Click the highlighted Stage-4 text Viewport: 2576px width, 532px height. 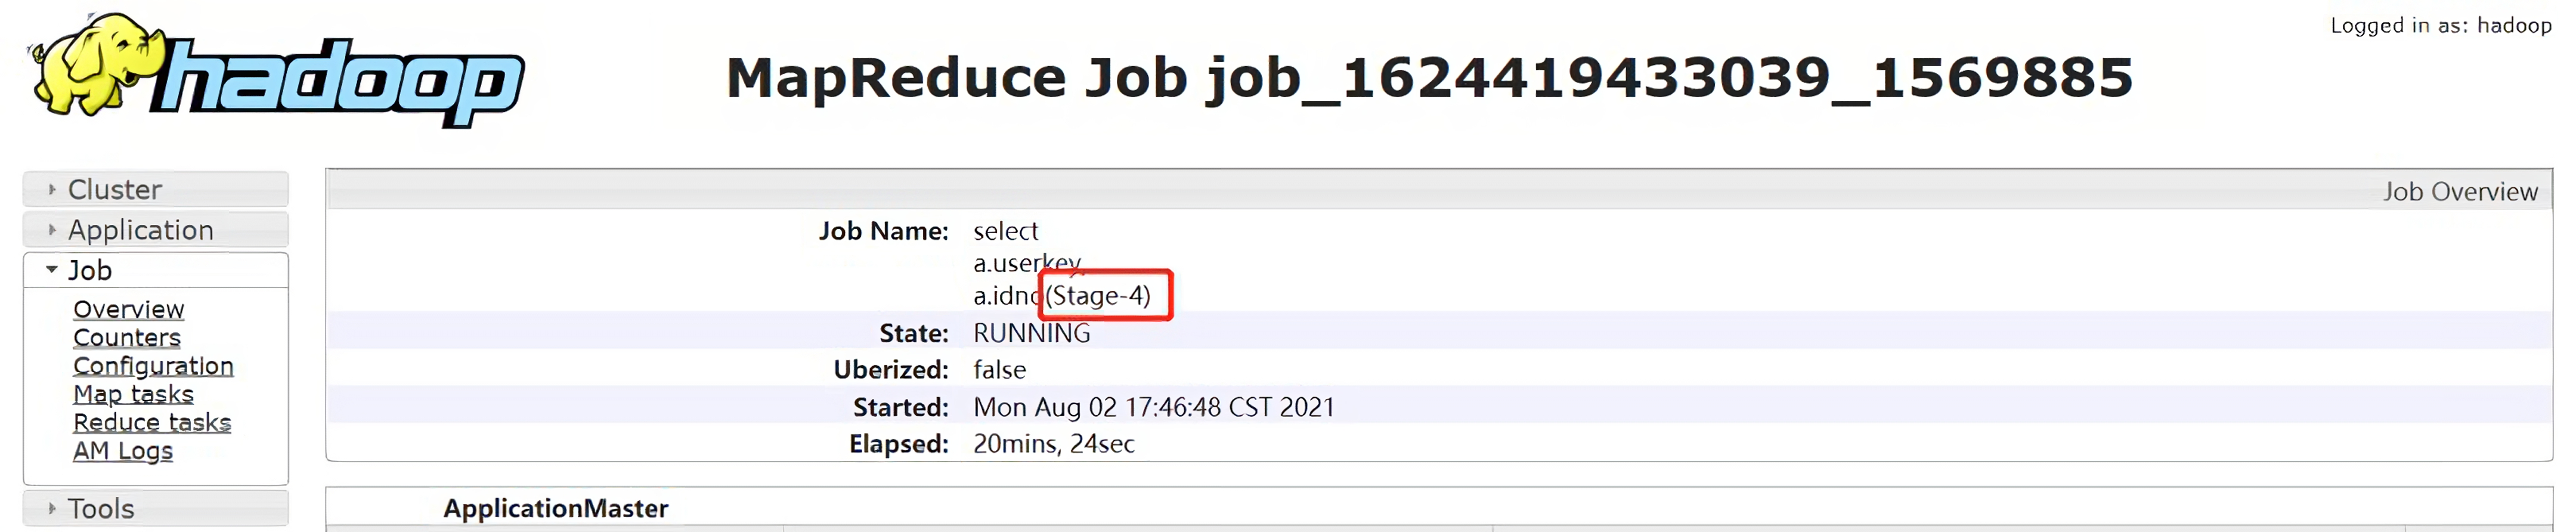[x=1098, y=295]
